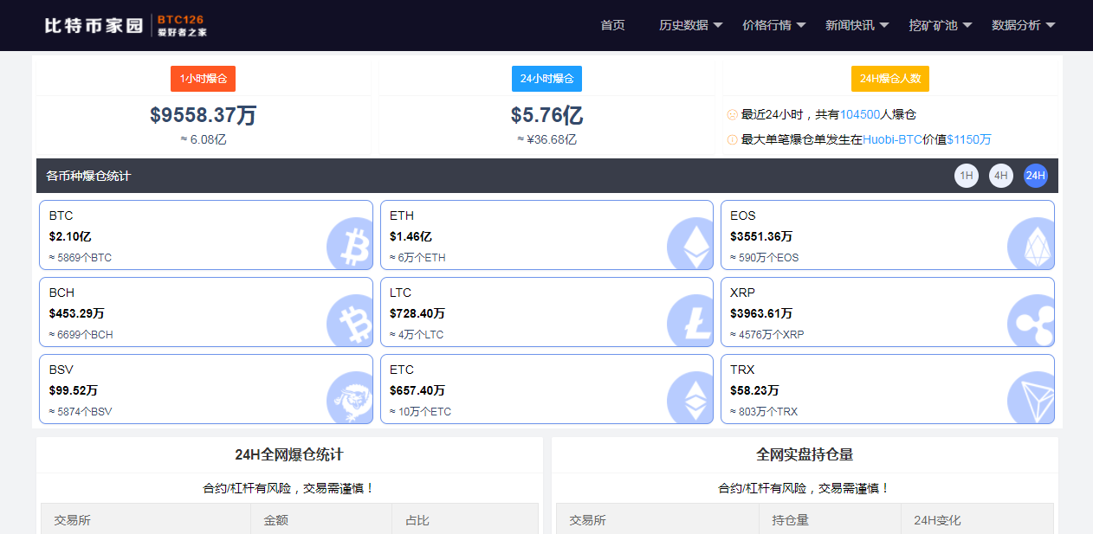Viewport: 1093px width, 534px height.
Task: Click the 持仓量 column header
Action: (791, 520)
